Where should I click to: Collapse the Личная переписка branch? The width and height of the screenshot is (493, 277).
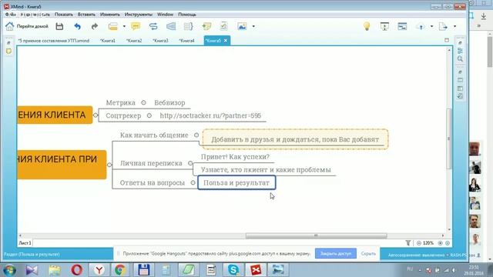tap(190, 163)
